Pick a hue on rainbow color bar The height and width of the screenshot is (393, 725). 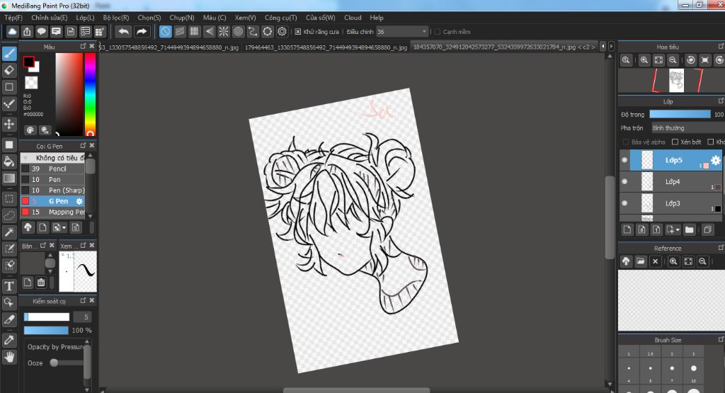pyautogui.click(x=90, y=94)
